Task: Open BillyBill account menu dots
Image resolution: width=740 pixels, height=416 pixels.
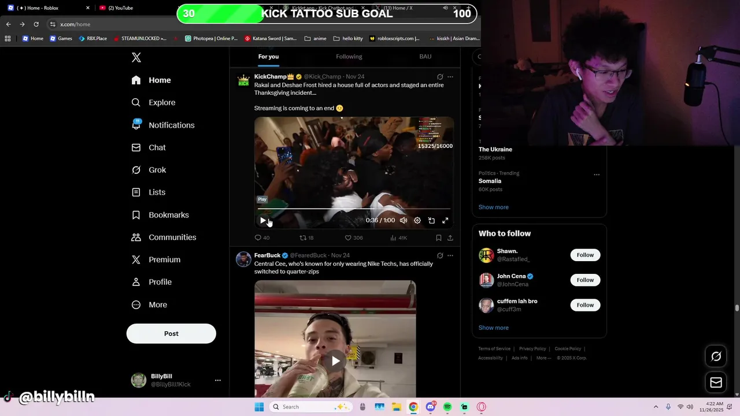Action: tap(218, 380)
